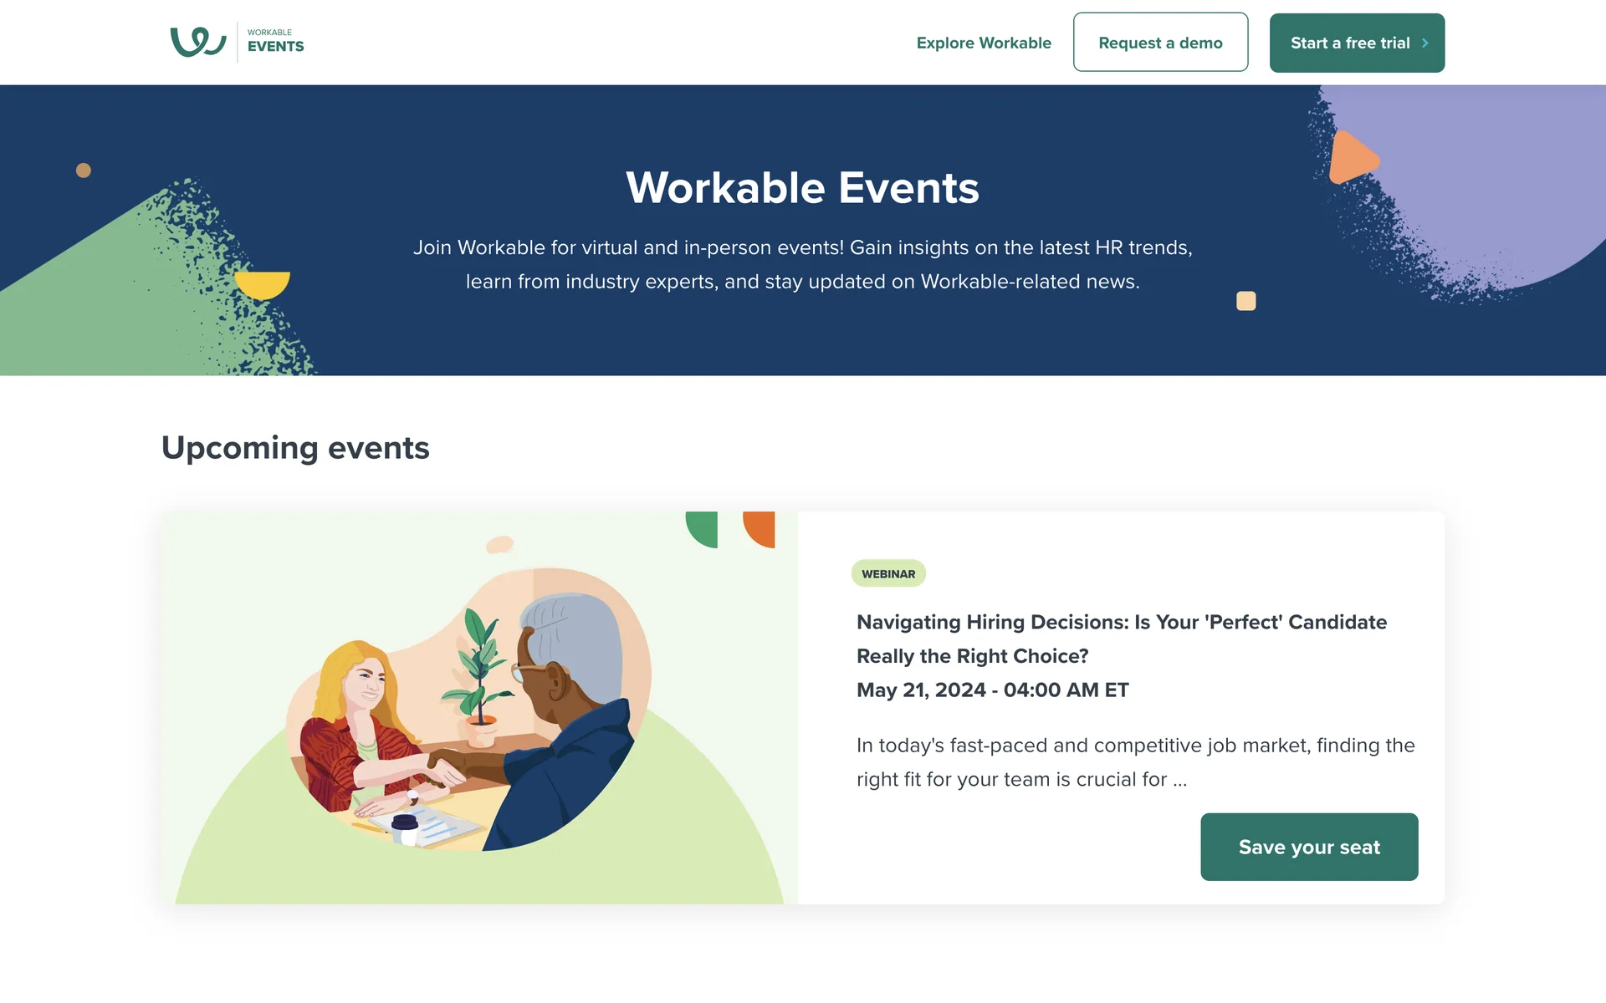Open the webinar handshake illustration thumbnail
1606x1003 pixels.
[x=479, y=707]
